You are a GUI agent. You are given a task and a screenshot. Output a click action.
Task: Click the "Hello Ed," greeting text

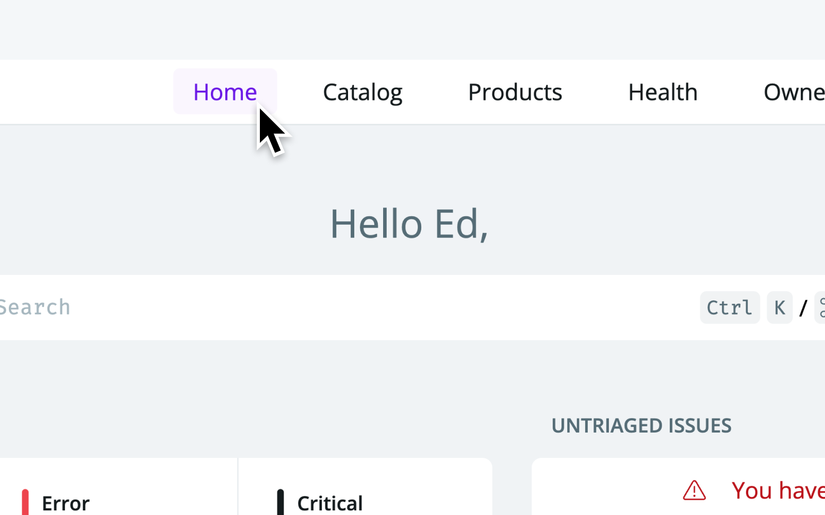pyautogui.click(x=409, y=225)
